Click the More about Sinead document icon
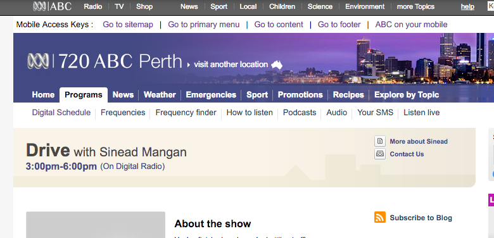The width and height of the screenshot is (494, 238). (380, 141)
